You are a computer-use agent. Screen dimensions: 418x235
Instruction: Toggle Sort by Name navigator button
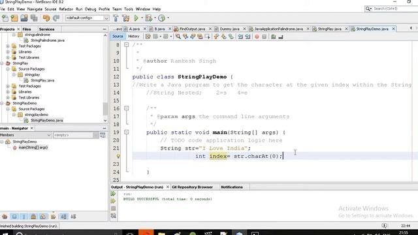coord(64,217)
